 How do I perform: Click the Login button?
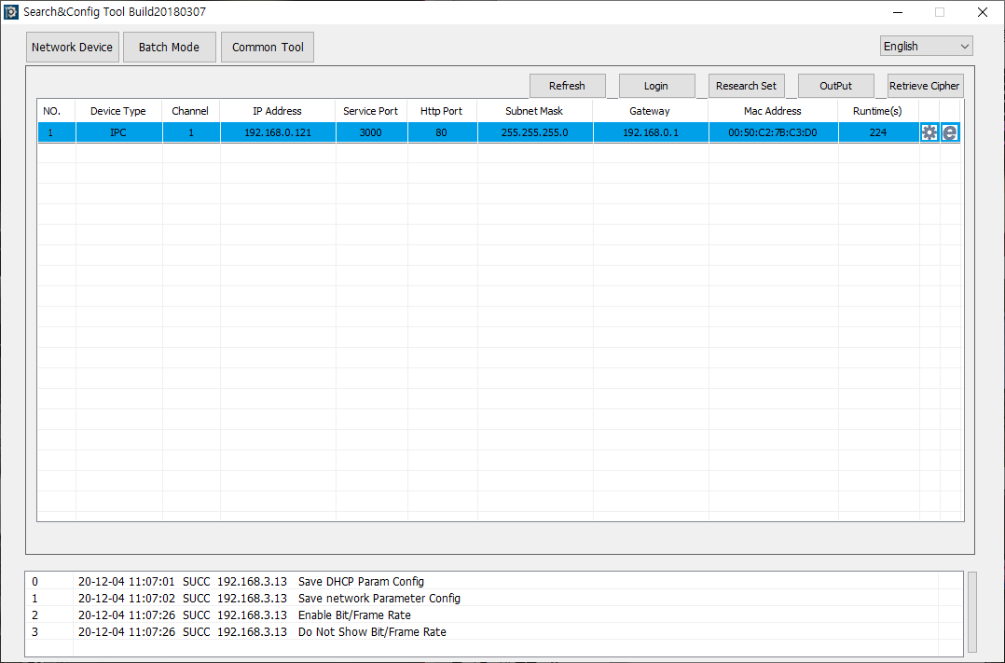tap(656, 85)
